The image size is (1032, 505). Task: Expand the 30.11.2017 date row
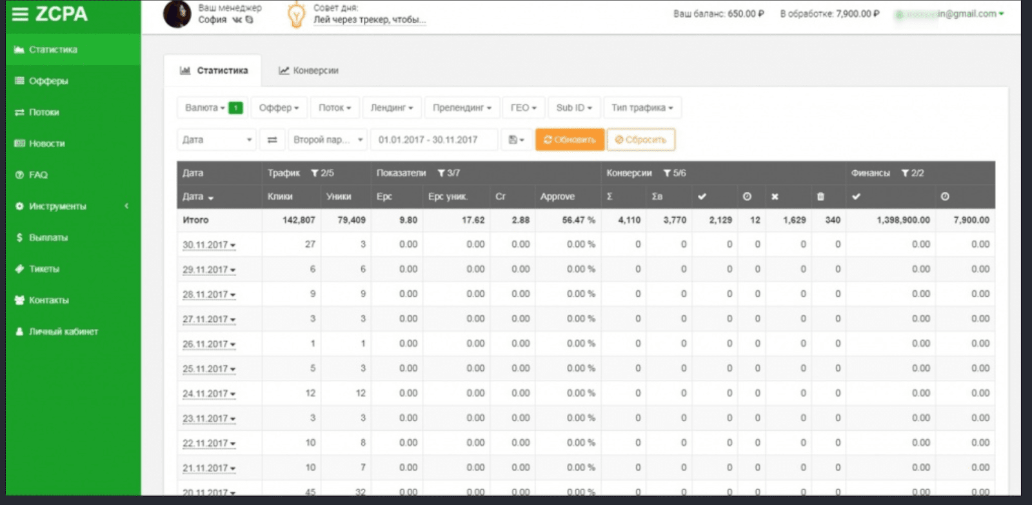pos(208,245)
